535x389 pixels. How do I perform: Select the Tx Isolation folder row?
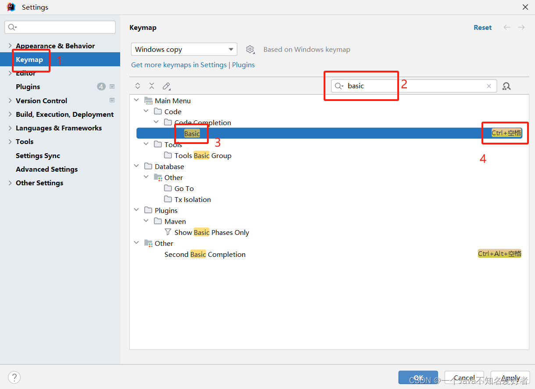193,199
